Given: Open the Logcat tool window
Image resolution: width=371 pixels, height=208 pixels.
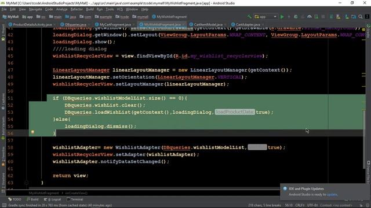Looking at the screenshot, I should [x=53, y=199].
